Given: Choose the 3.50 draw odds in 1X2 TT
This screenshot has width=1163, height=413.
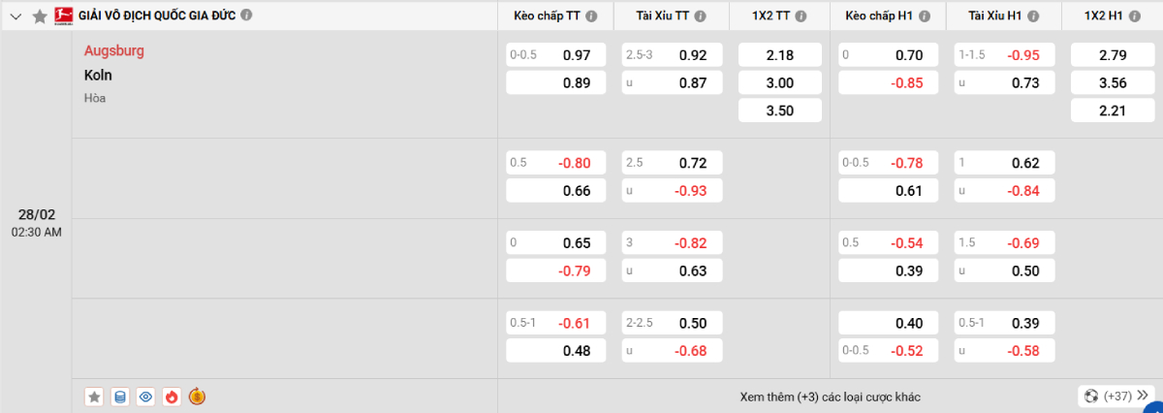Looking at the screenshot, I should pos(779,111).
